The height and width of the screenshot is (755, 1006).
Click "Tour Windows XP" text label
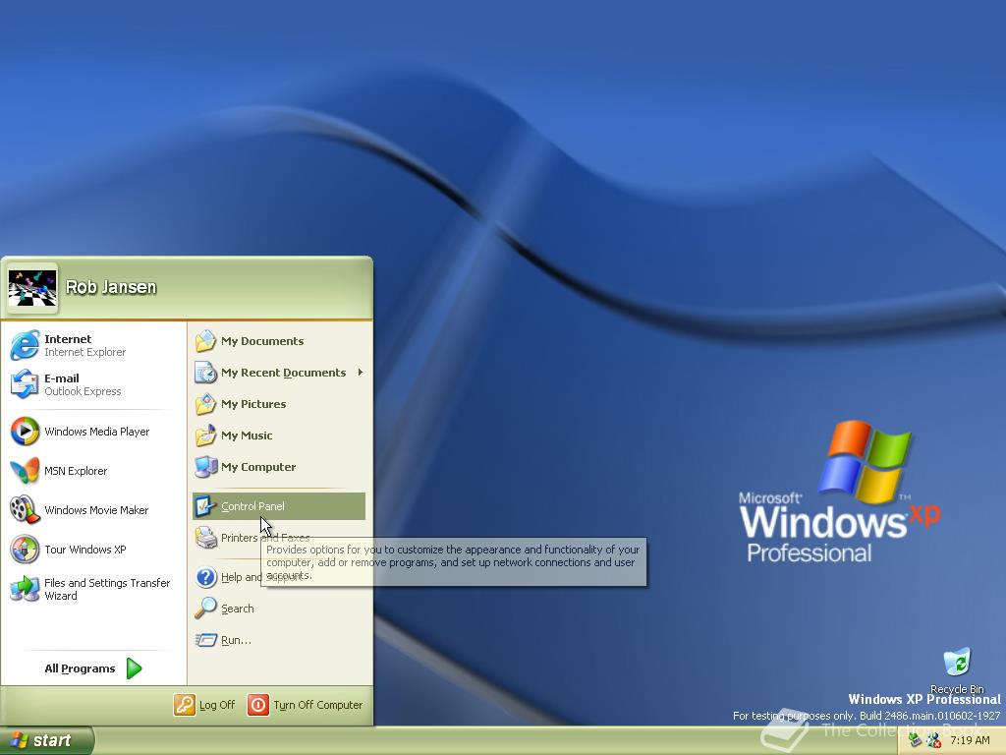pyautogui.click(x=85, y=550)
